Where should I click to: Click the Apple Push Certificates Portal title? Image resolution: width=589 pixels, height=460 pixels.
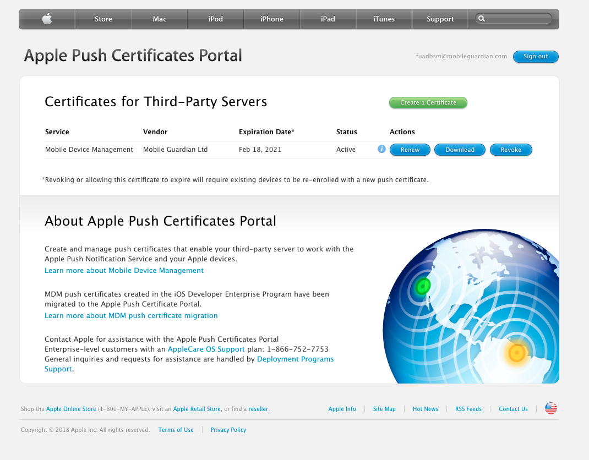(x=133, y=56)
